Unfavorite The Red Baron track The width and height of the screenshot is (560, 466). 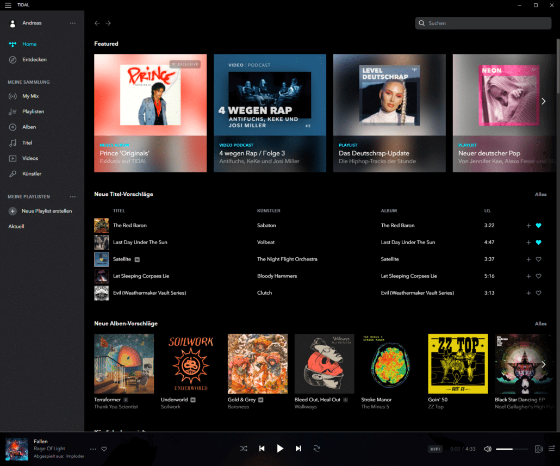(539, 226)
